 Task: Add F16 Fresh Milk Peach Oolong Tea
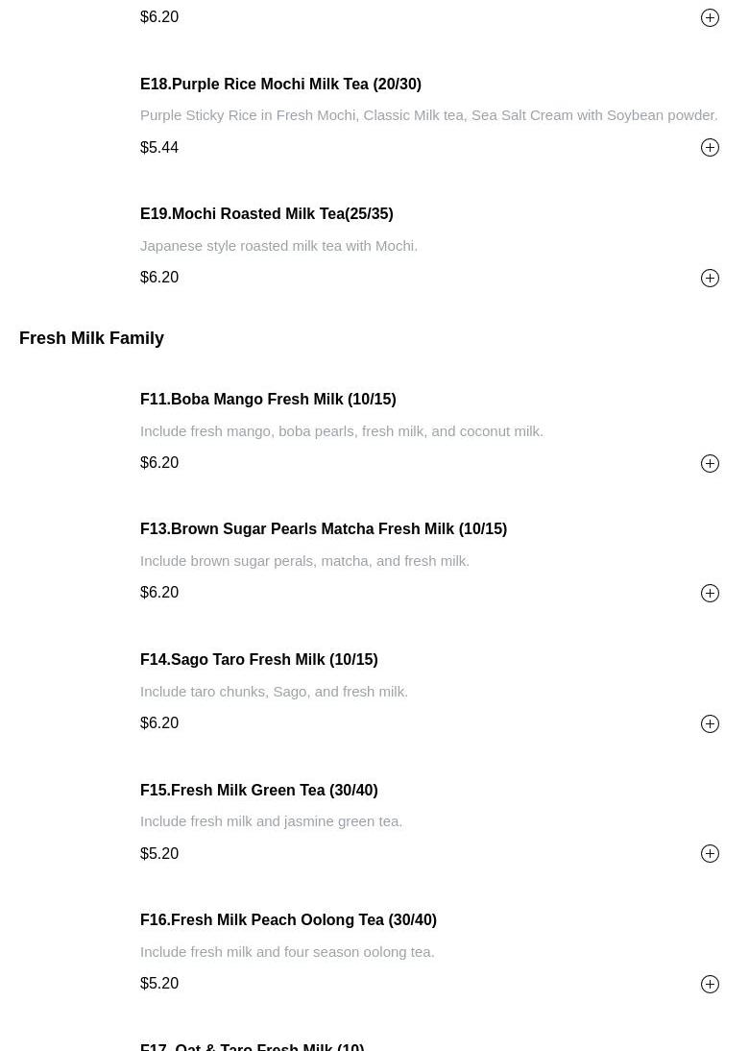tap(710, 984)
